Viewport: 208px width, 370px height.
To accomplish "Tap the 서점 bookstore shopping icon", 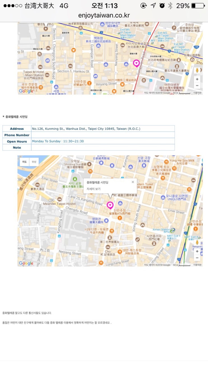I will click(x=56, y=87).
